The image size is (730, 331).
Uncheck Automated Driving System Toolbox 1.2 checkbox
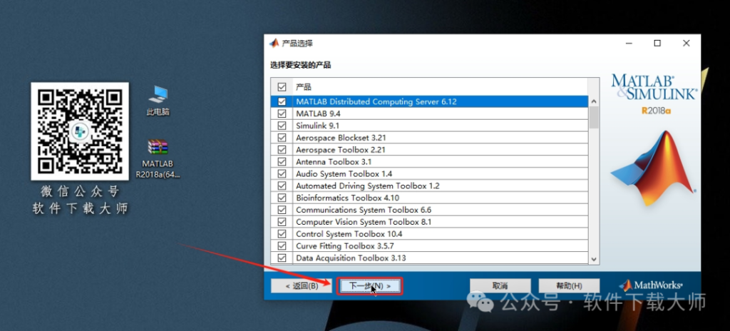[x=282, y=185]
